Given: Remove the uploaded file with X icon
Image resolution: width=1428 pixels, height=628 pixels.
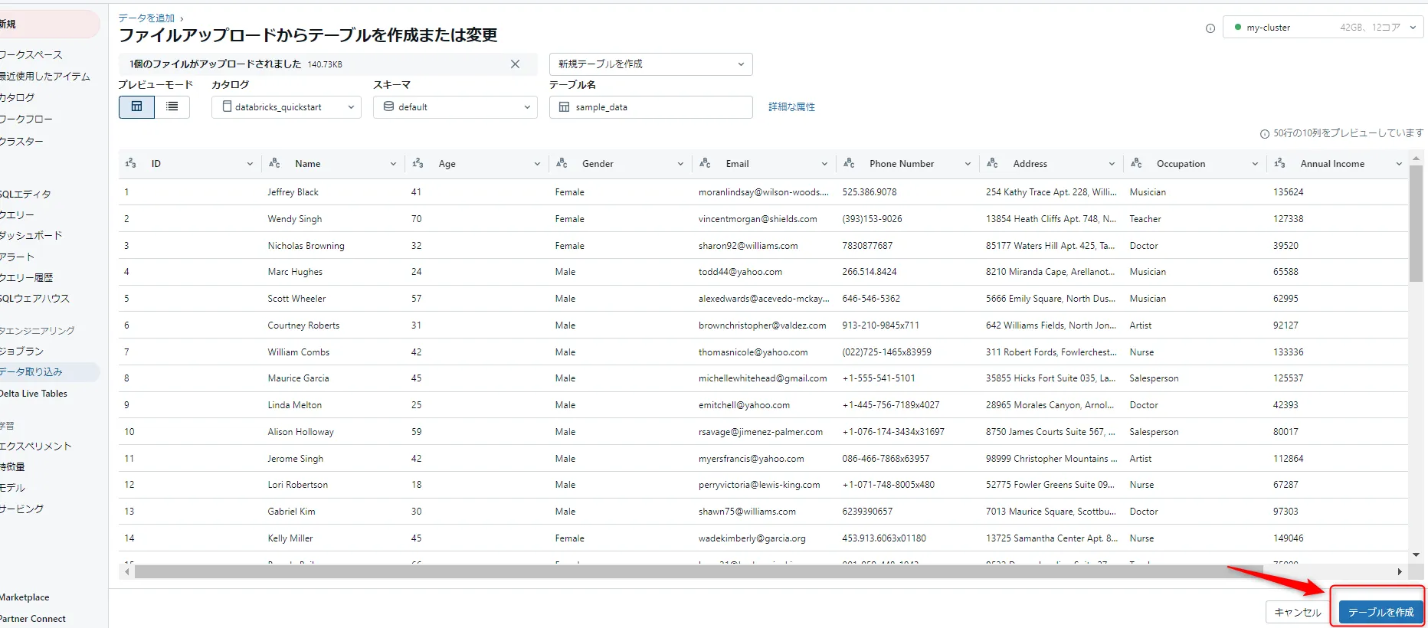Looking at the screenshot, I should (516, 64).
